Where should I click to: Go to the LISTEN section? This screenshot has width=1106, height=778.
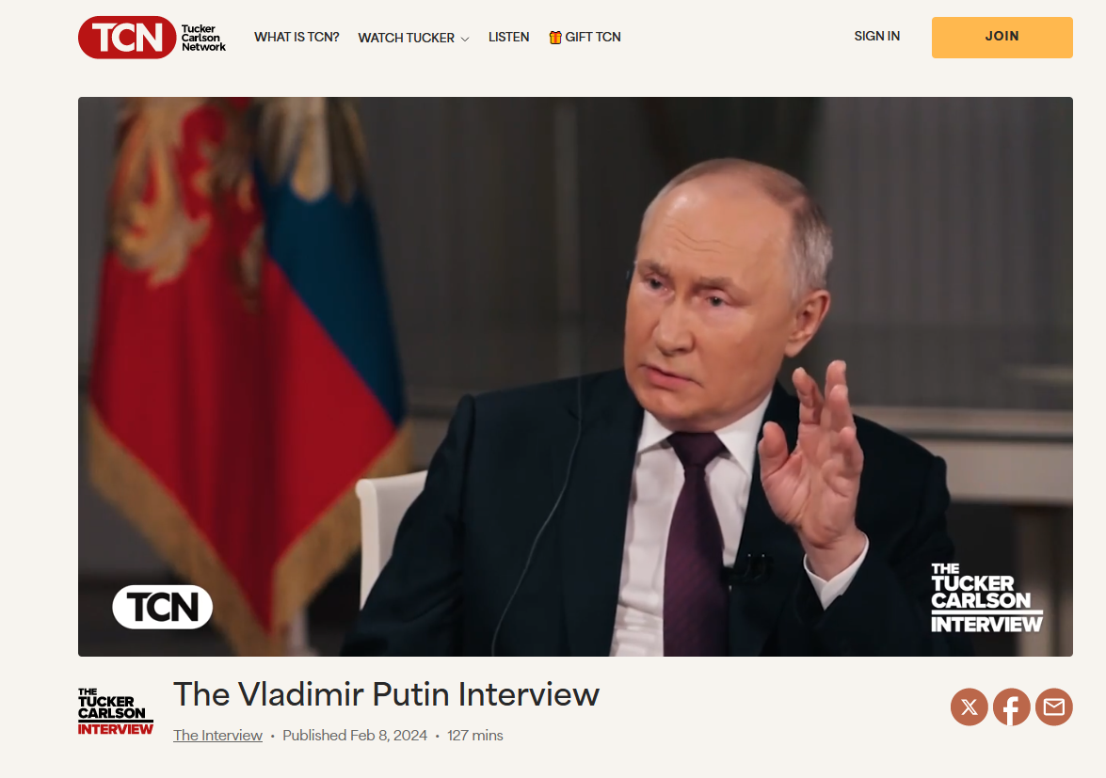point(508,38)
